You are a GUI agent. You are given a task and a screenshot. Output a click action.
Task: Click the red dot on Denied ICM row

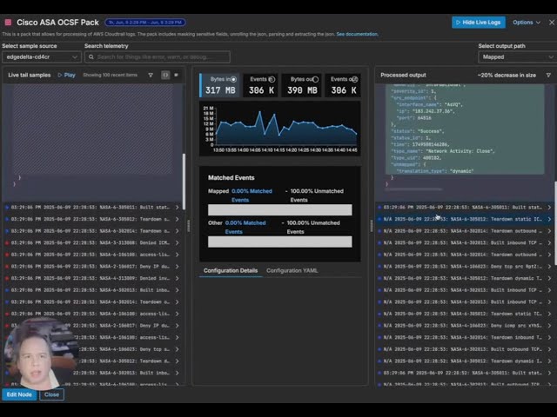pyautogui.click(x=7, y=243)
